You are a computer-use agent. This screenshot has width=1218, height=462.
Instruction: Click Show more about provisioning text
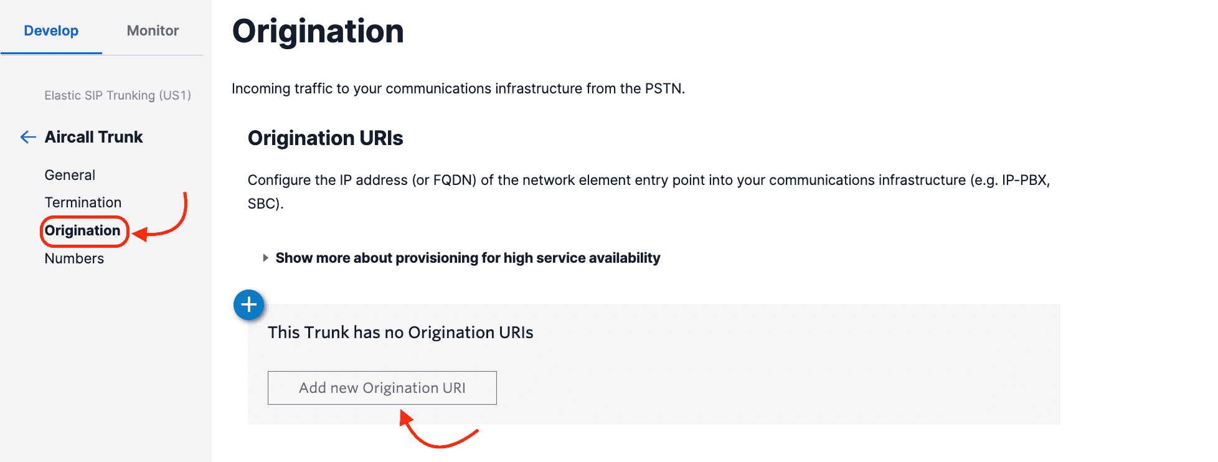(468, 258)
